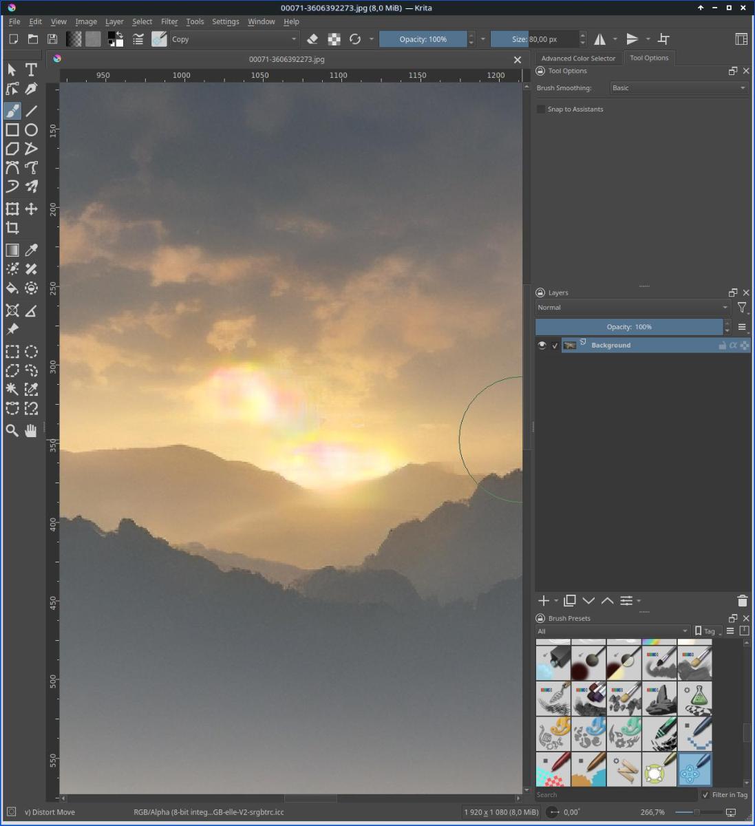Screen dimensions: 755x826
Task: Click Reload original preset icon
Action: pos(355,39)
